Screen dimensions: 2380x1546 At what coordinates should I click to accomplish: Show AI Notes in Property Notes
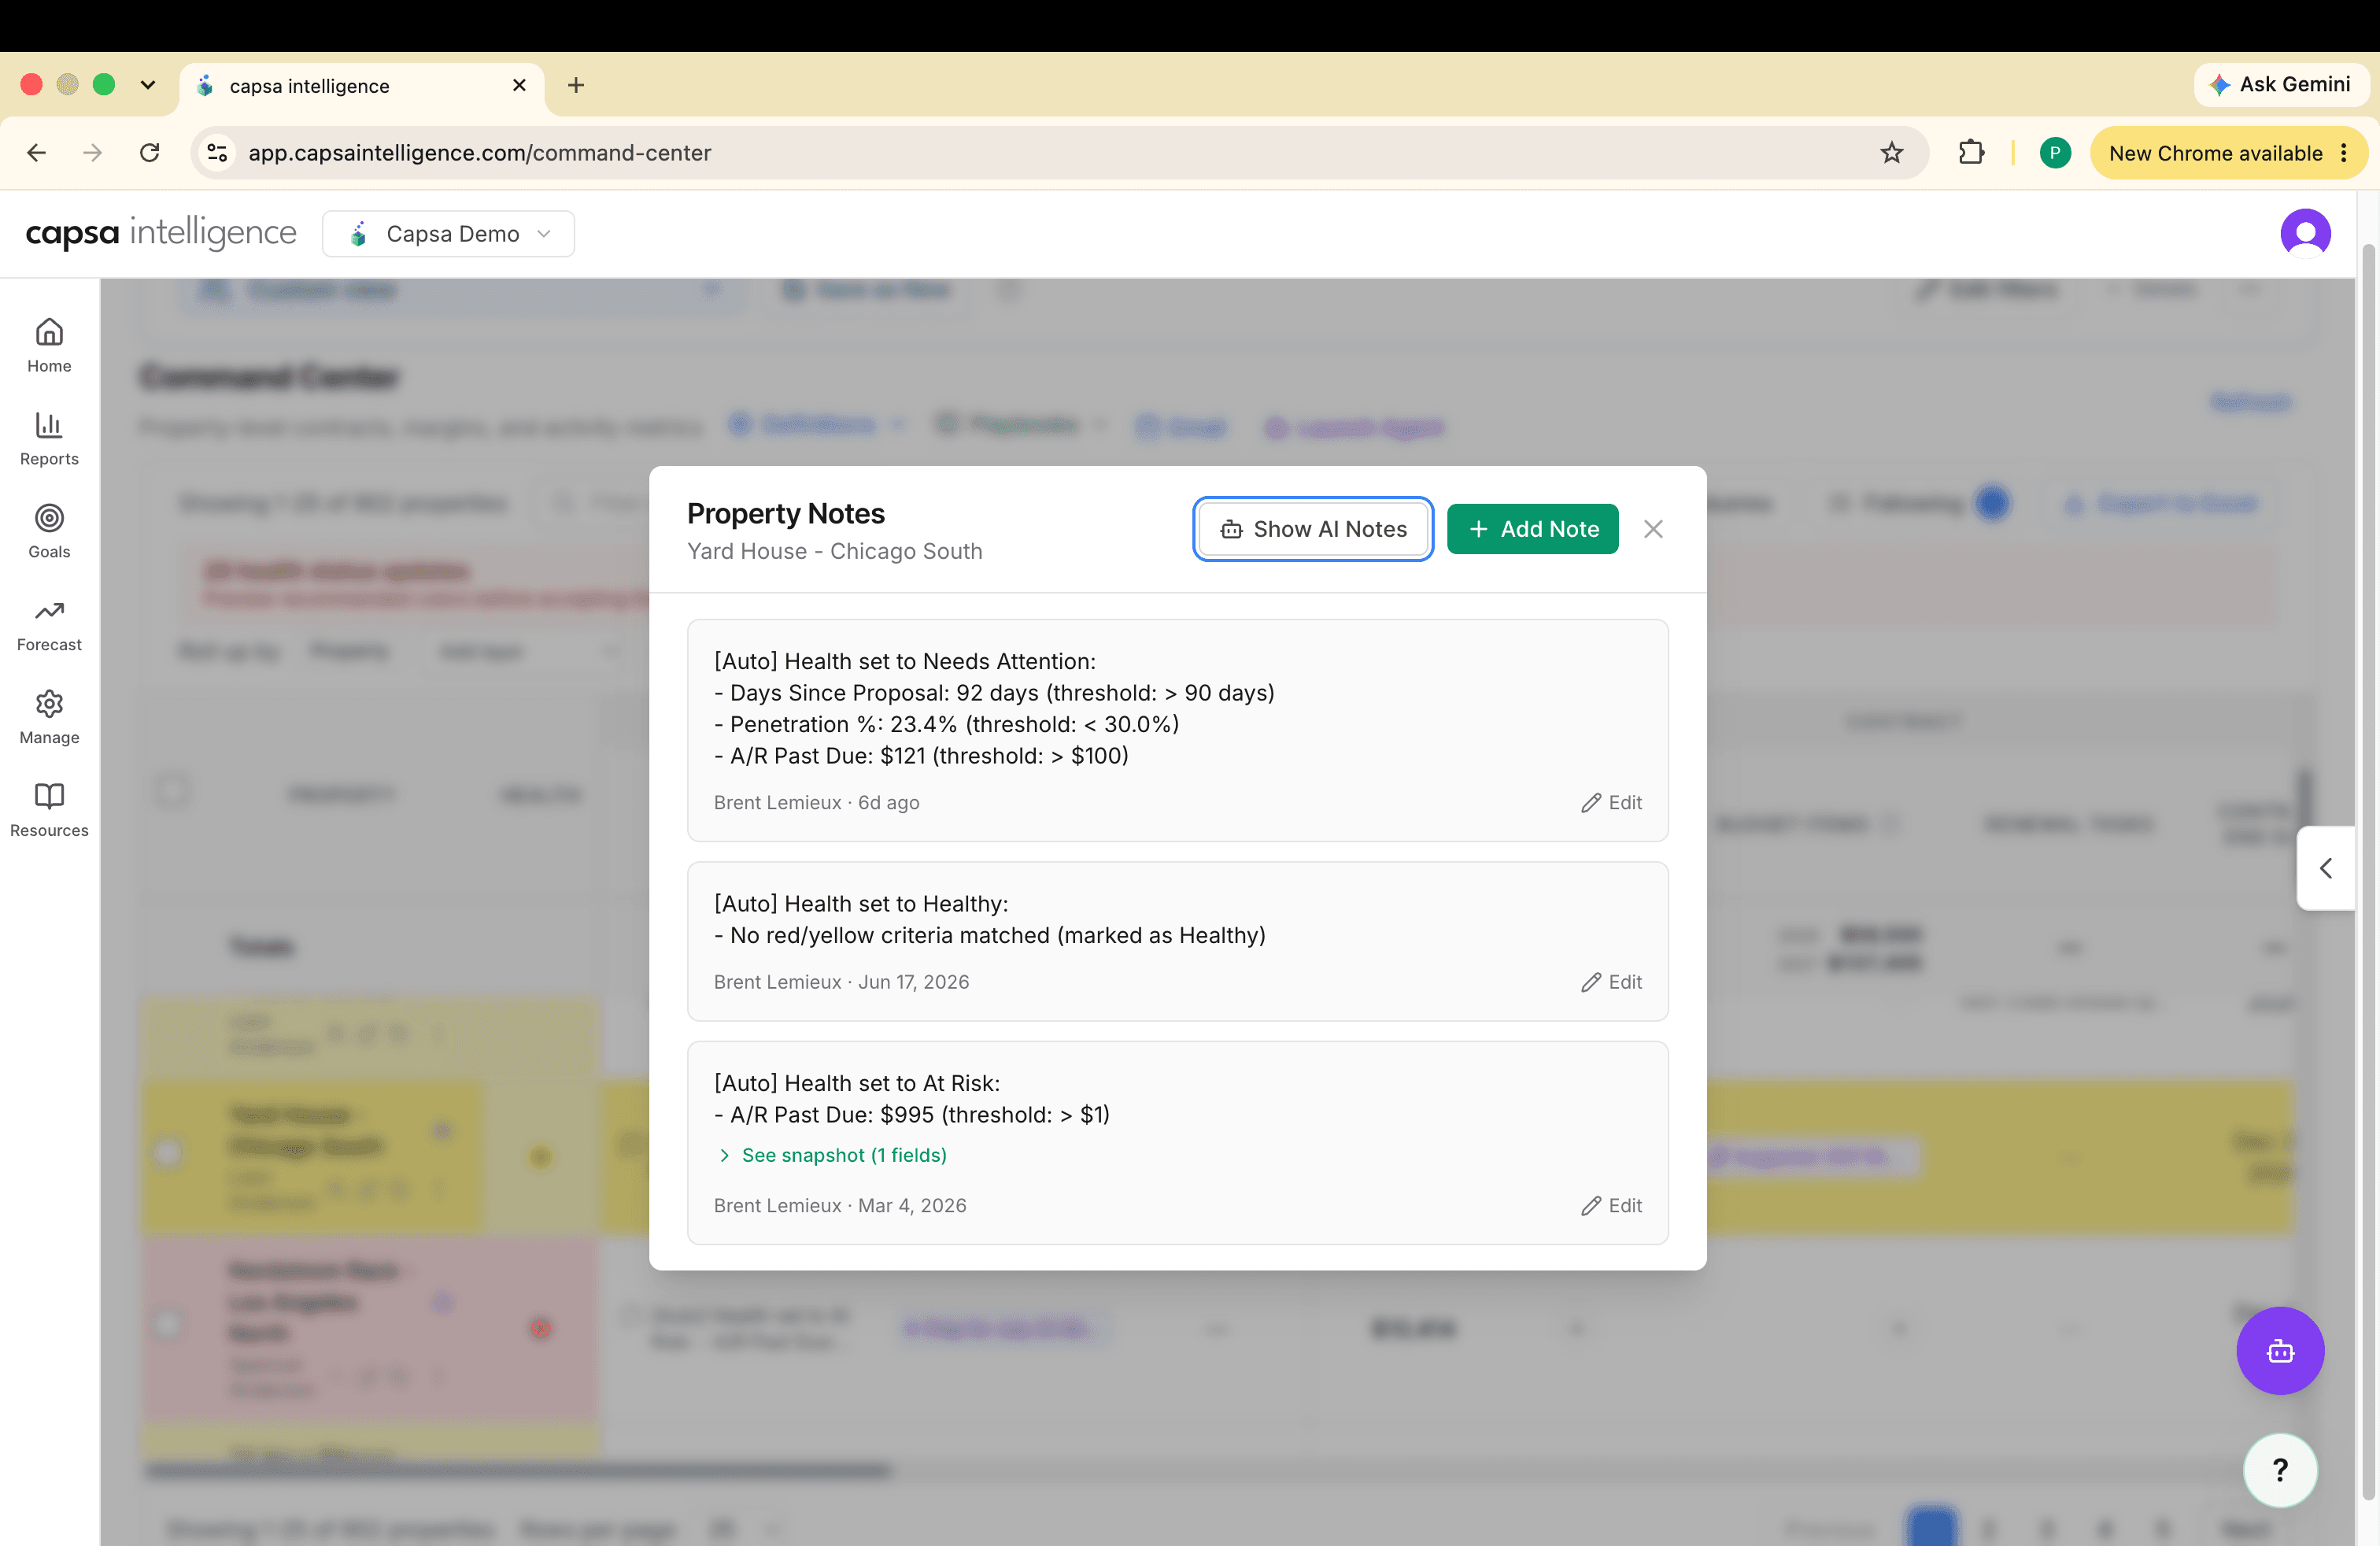pos(1312,529)
